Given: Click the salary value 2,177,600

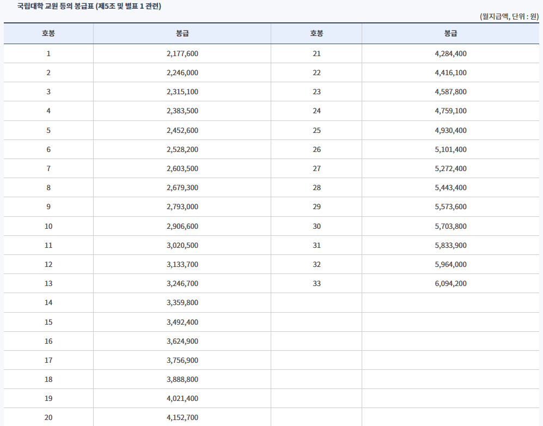Looking at the screenshot, I should [182, 53].
